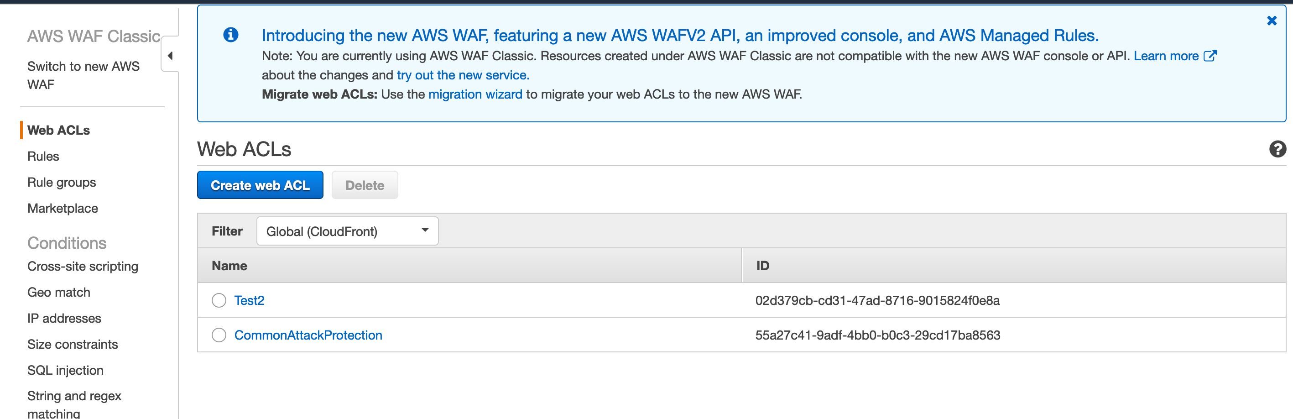
Task: Click the Create web ACL button
Action: click(x=260, y=185)
